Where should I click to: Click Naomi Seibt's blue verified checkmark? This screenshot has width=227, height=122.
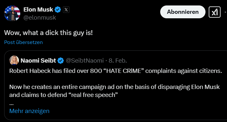tap(61, 60)
